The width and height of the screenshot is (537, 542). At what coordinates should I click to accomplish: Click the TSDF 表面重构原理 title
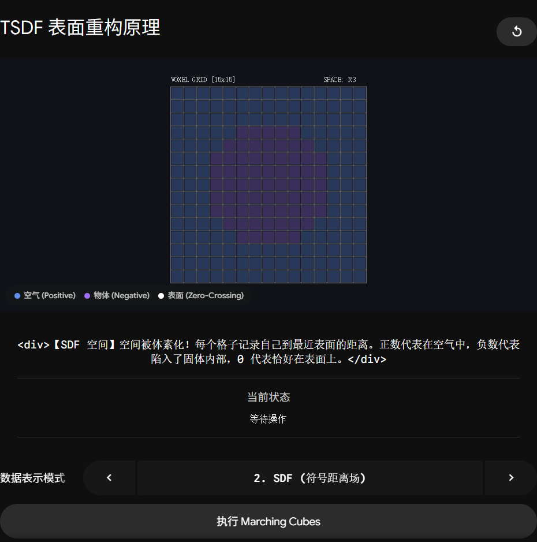[x=80, y=27]
